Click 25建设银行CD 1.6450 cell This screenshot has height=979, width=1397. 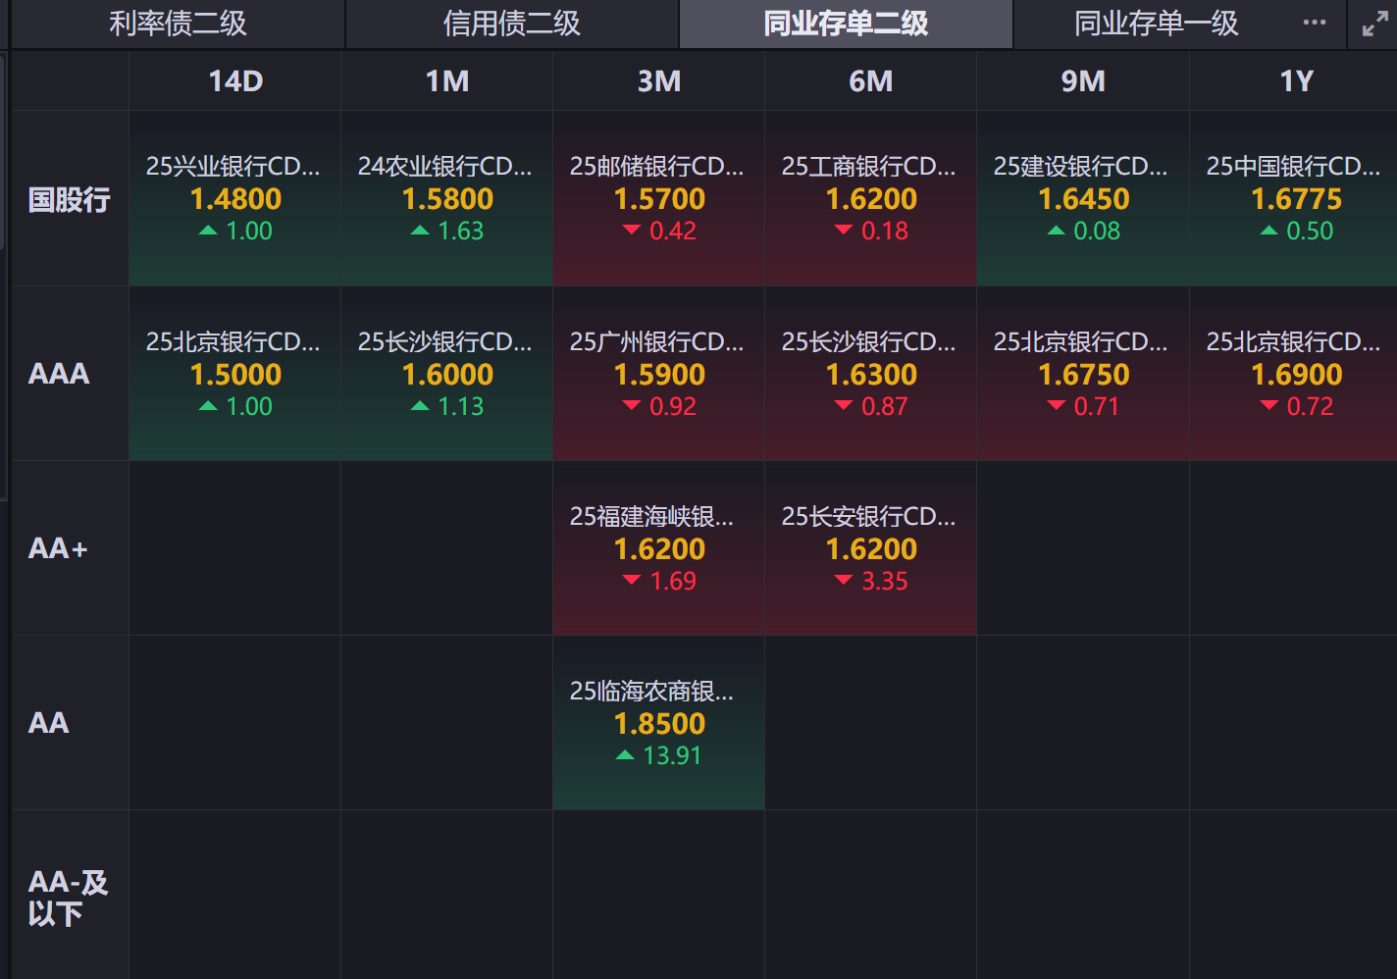click(1083, 199)
